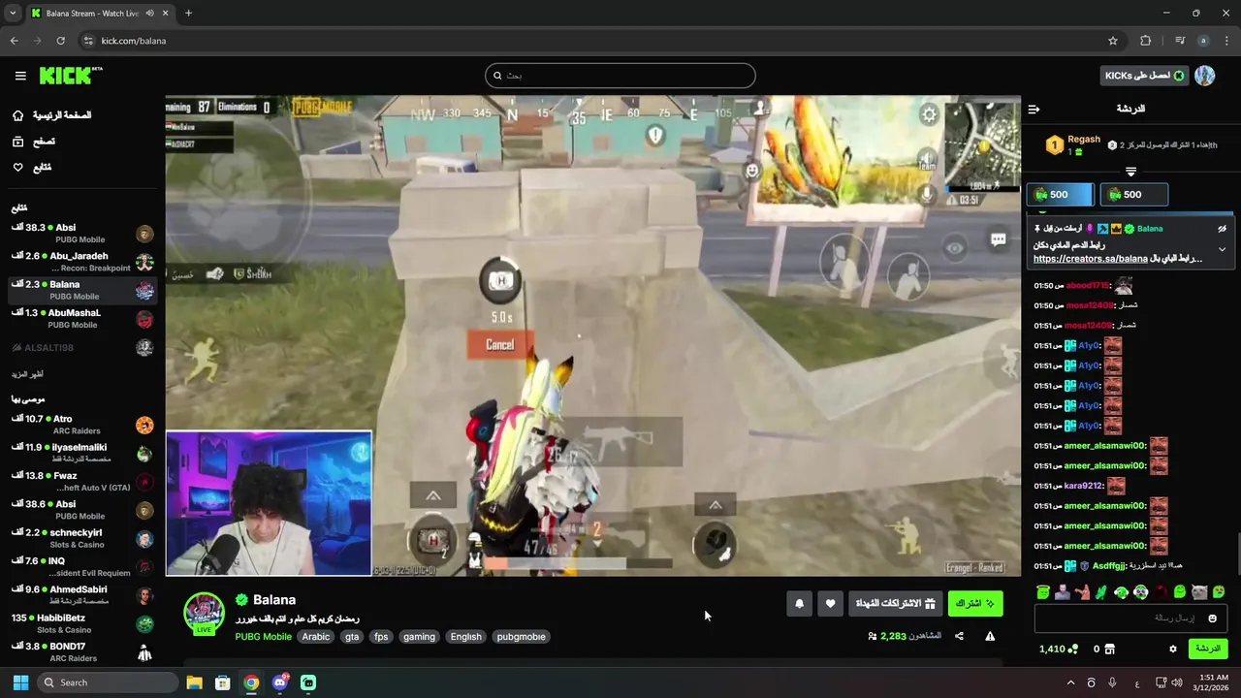This screenshot has height=698, width=1241.
Task: Open the Kick hamburger menu
Action: tap(20, 76)
